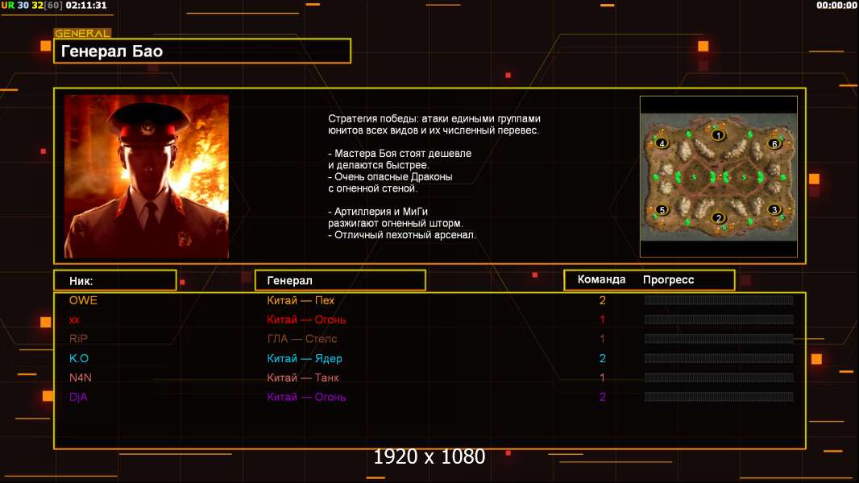Click start position 2 on the map preview
Screen dimensions: 859x483
718,217
